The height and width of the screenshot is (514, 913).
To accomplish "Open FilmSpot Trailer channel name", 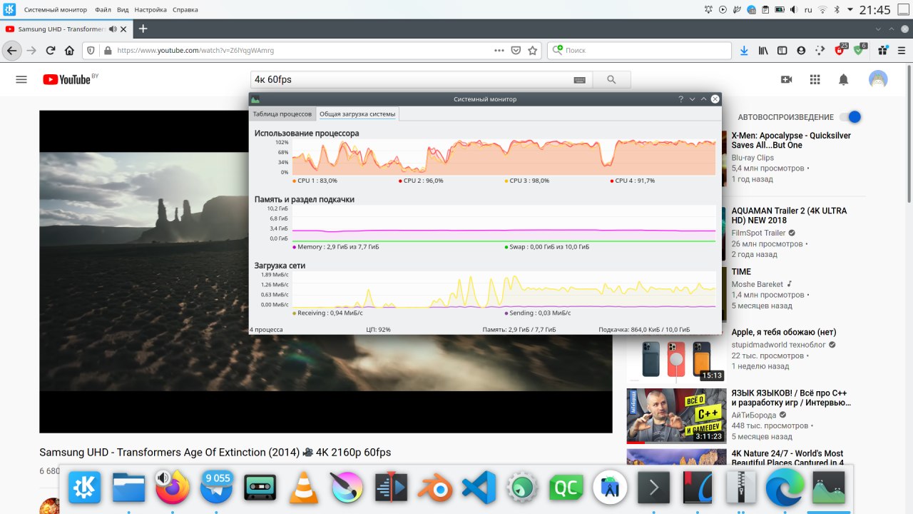I will tap(758, 233).
